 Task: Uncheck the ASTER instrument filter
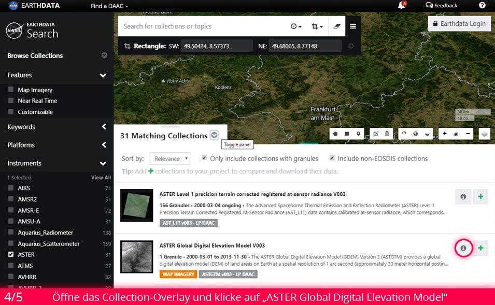coord(11,254)
